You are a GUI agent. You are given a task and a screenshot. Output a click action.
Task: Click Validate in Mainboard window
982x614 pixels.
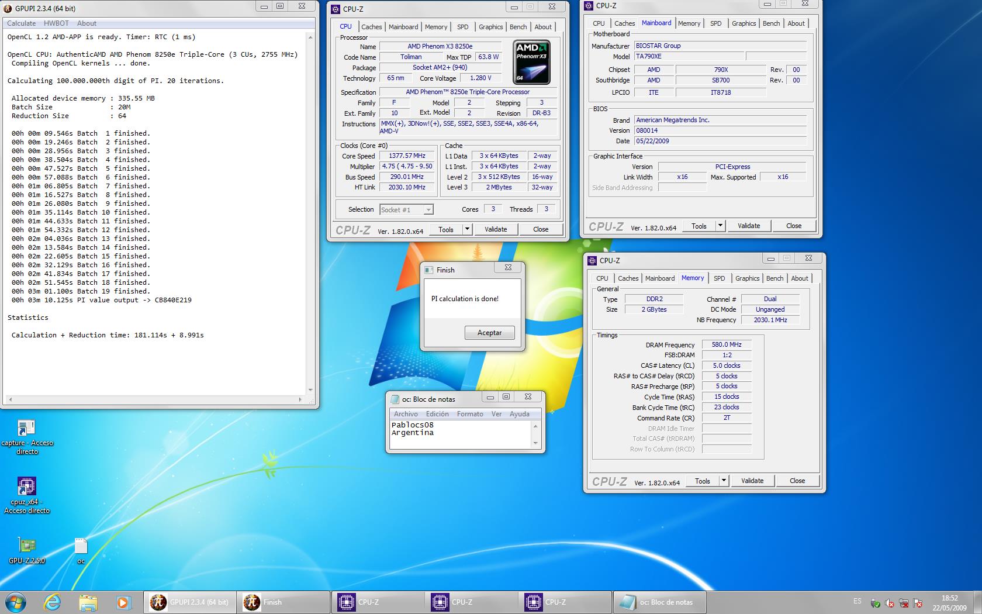pos(749,226)
